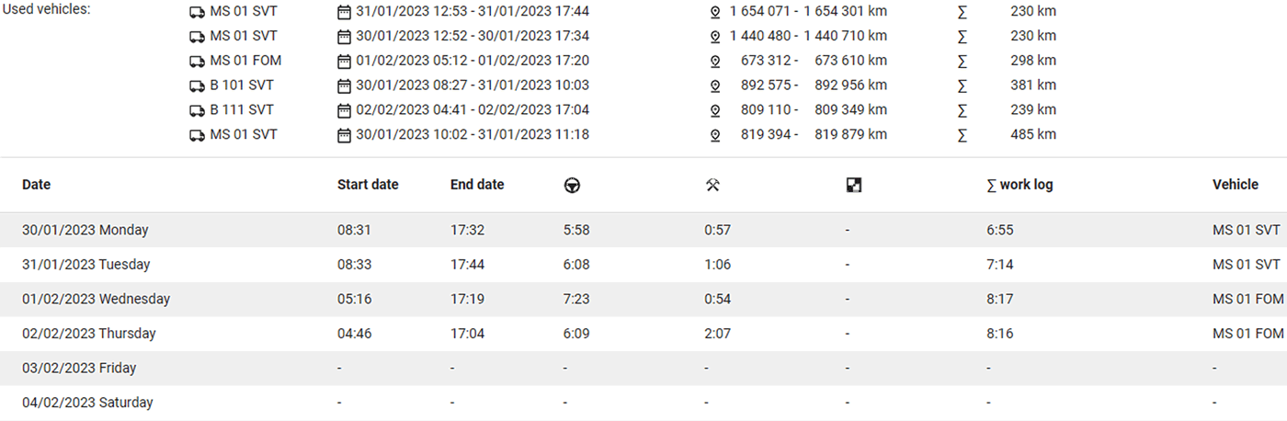Select the 03/02/2023 Friday row
Image resolution: width=1287 pixels, height=421 pixels.
(x=643, y=368)
